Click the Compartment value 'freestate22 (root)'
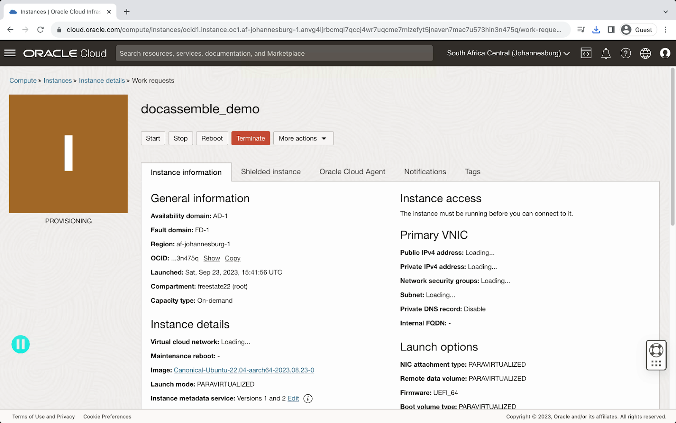The image size is (676, 423). pyautogui.click(x=223, y=286)
